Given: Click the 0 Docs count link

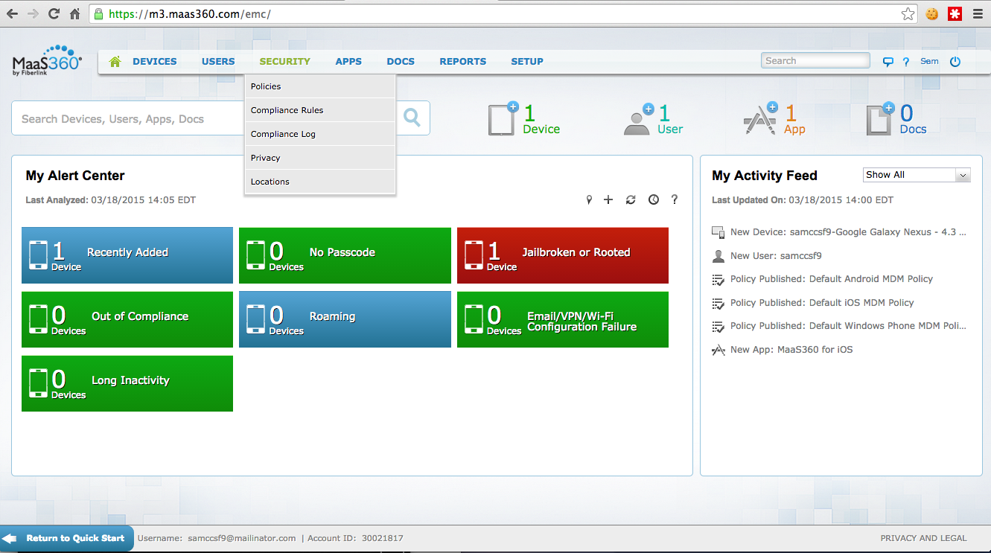Looking at the screenshot, I should click(x=913, y=119).
